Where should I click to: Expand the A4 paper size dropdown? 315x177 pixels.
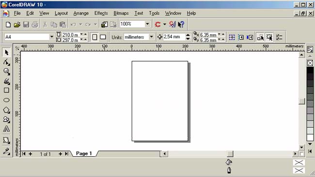tap(52, 37)
